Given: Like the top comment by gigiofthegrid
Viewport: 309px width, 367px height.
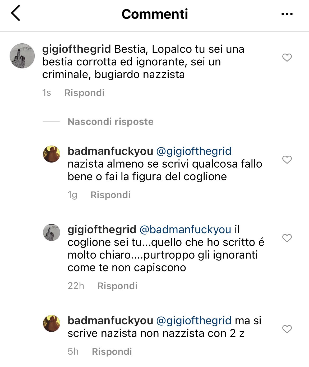Looking at the screenshot, I should tap(287, 57).
